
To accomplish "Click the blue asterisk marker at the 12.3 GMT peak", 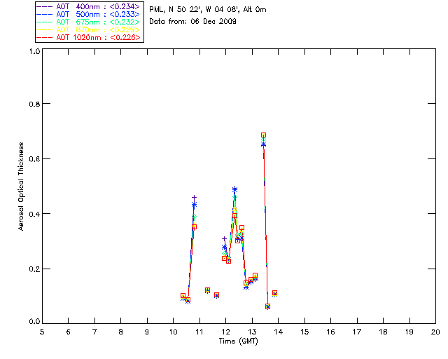I will point(235,189).
